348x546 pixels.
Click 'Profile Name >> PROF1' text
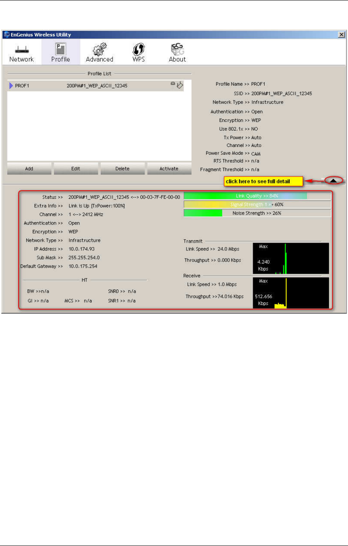point(241,84)
